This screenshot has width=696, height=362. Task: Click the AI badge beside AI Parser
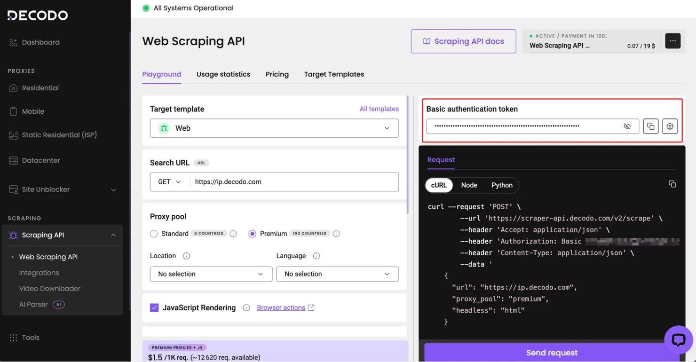[59, 304]
